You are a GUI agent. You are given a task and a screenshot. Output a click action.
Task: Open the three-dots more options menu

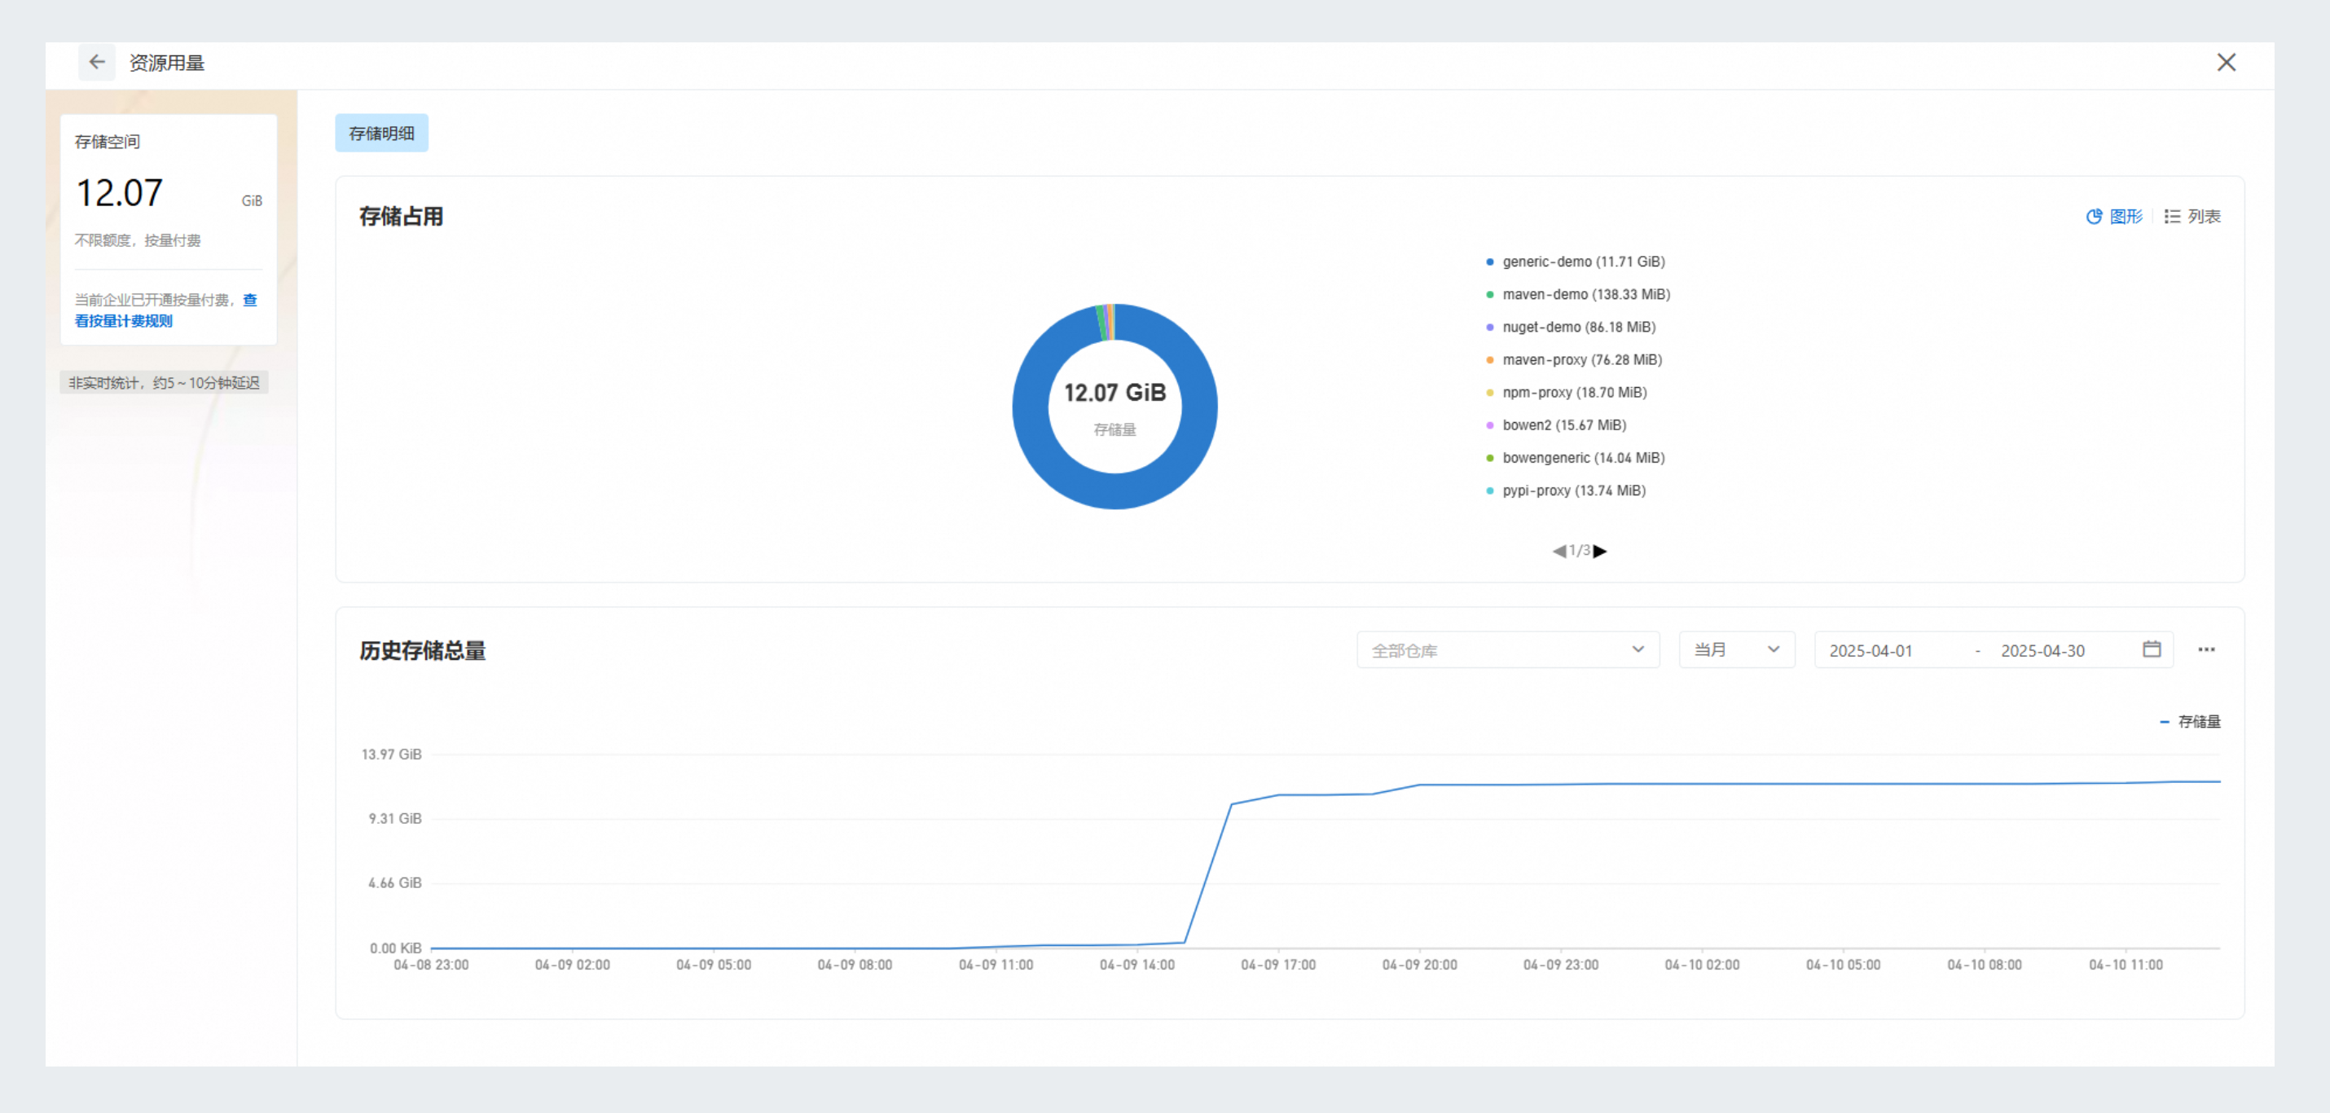coord(2206,649)
